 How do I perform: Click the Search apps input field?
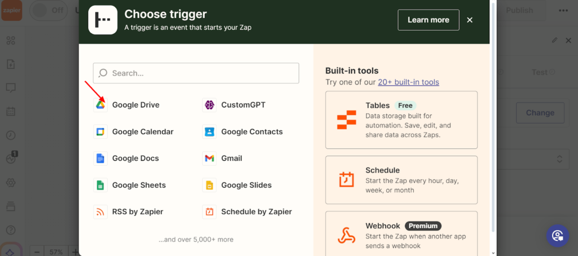pos(196,73)
